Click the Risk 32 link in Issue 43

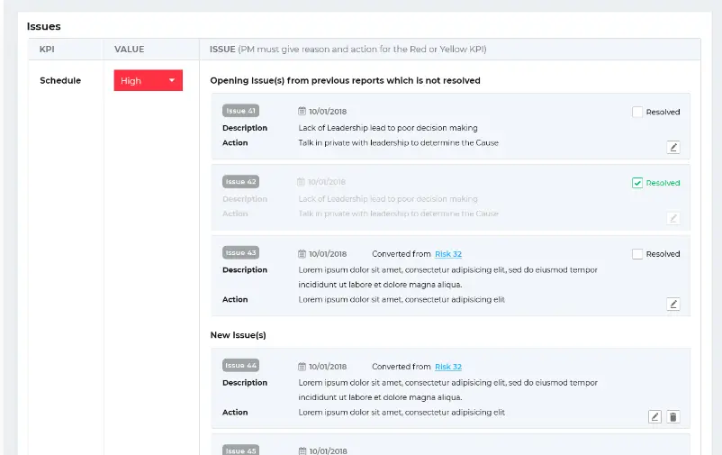coord(448,254)
